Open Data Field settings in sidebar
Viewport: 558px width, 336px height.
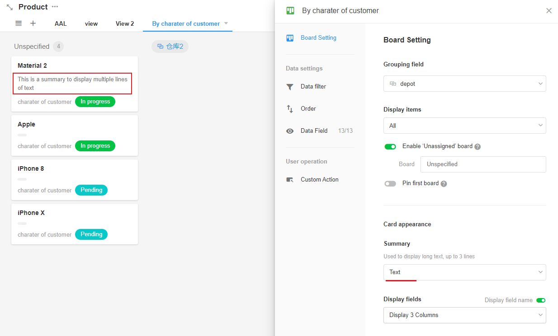(x=314, y=131)
